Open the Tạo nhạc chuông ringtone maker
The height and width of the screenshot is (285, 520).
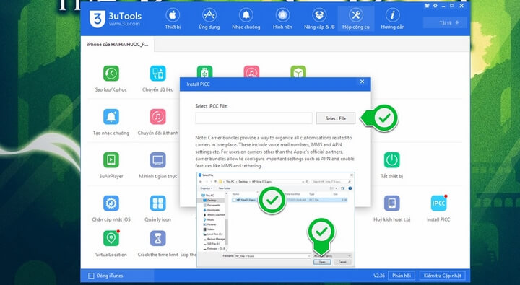click(x=110, y=122)
